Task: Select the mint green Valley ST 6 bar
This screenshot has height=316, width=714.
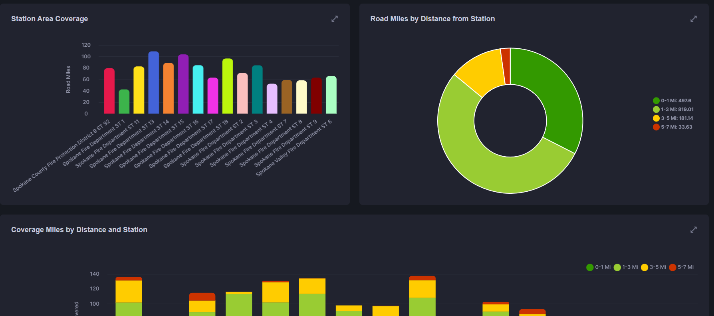Action: tap(331, 96)
